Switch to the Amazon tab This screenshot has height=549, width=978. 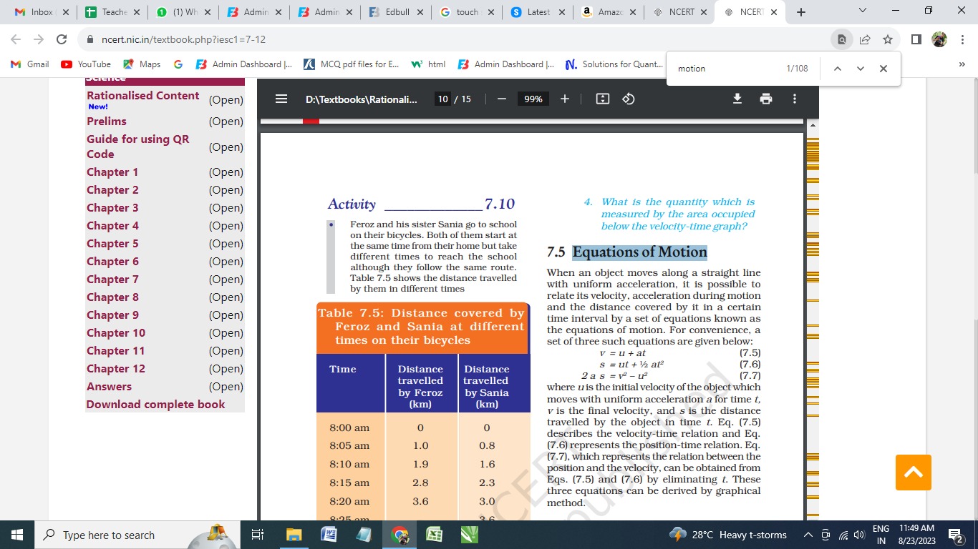609,12
